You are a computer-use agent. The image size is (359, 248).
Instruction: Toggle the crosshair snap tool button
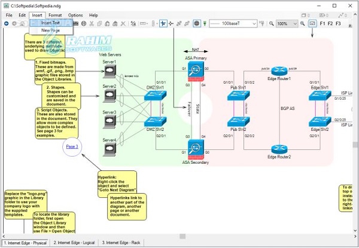point(164,23)
